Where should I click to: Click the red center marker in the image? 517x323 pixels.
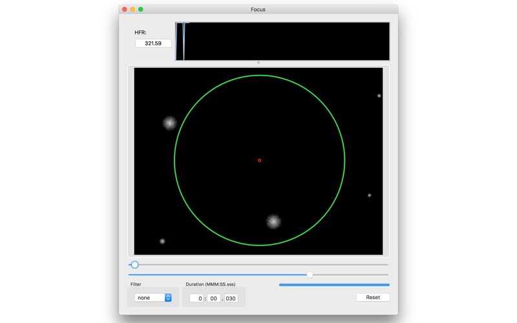tap(260, 160)
